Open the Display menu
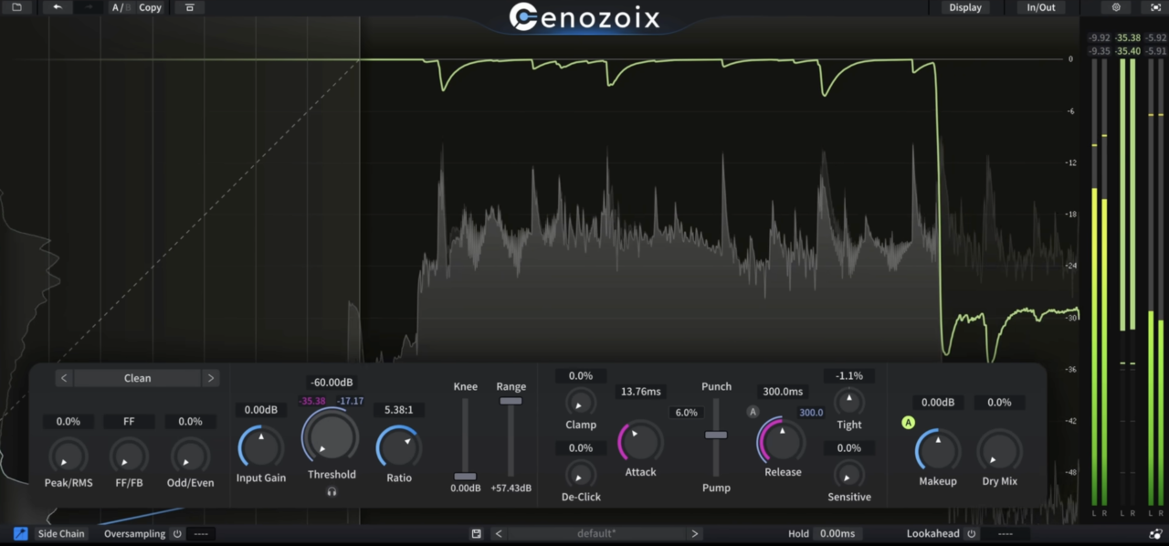This screenshot has width=1169, height=546. pyautogui.click(x=965, y=7)
